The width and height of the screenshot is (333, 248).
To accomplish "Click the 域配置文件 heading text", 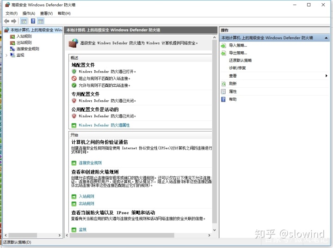I will click(83, 65).
